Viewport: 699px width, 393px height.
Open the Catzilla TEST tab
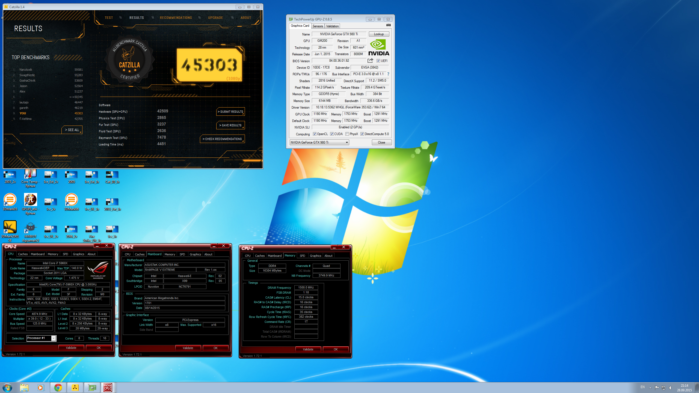point(109,18)
